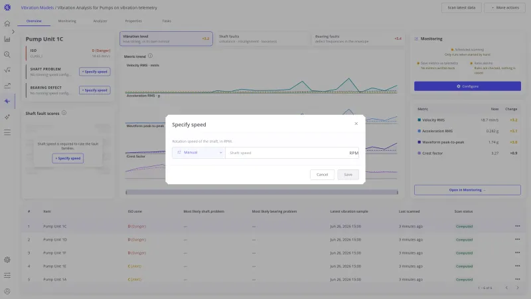
Task: Click Open in Monitoring link button
Action: pyautogui.click(x=467, y=190)
